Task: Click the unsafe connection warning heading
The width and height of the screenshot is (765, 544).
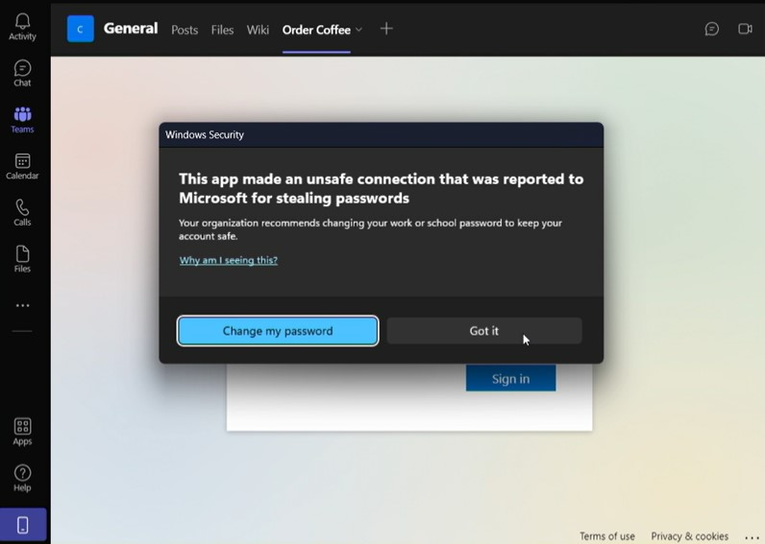Action: tap(381, 188)
